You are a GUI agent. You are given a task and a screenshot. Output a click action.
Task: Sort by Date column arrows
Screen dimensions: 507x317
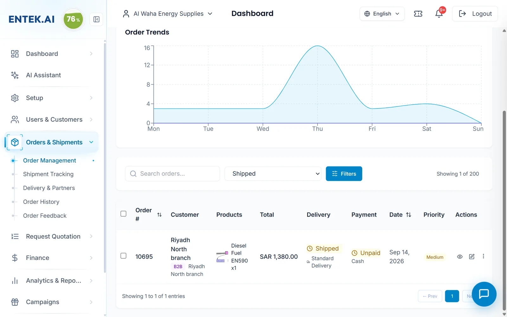click(409, 215)
